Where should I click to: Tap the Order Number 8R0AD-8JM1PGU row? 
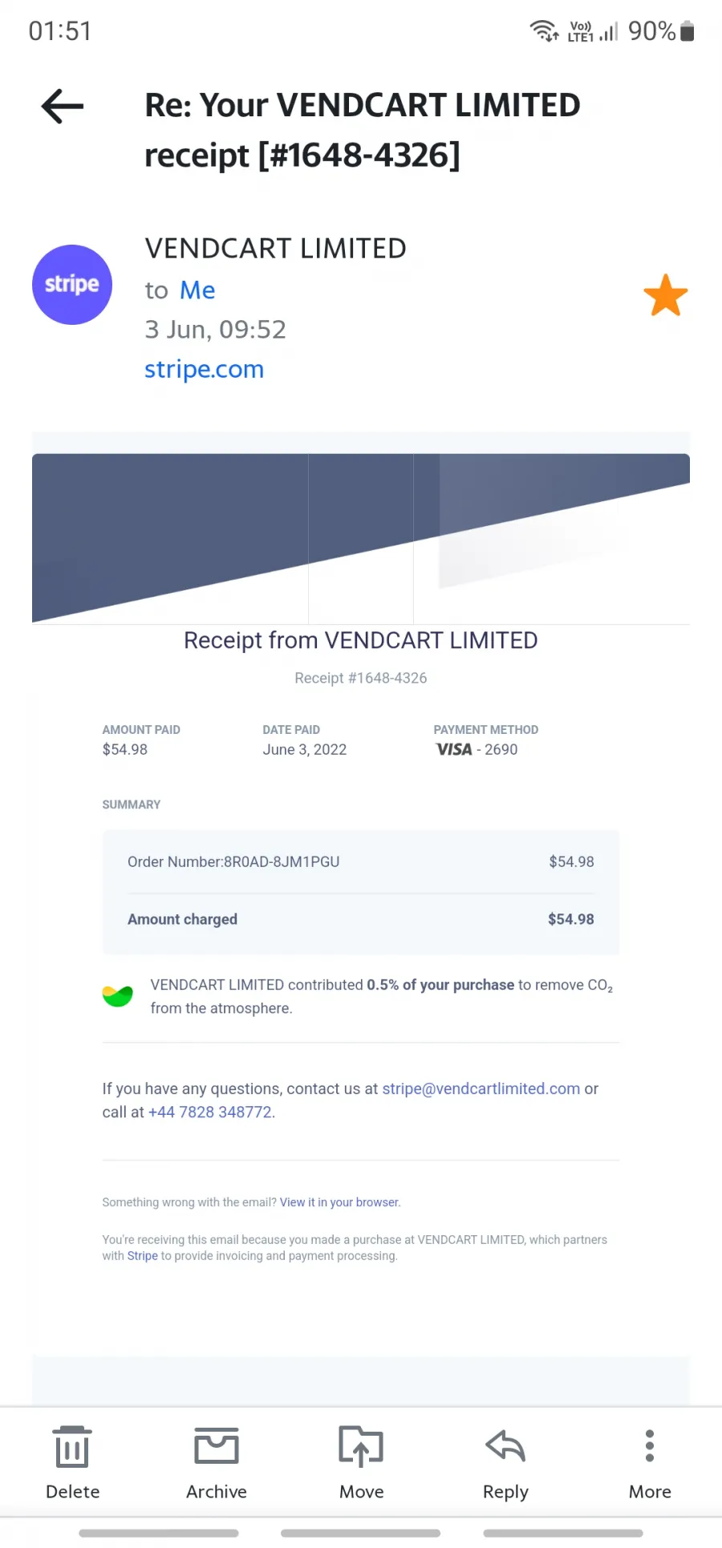point(361,862)
